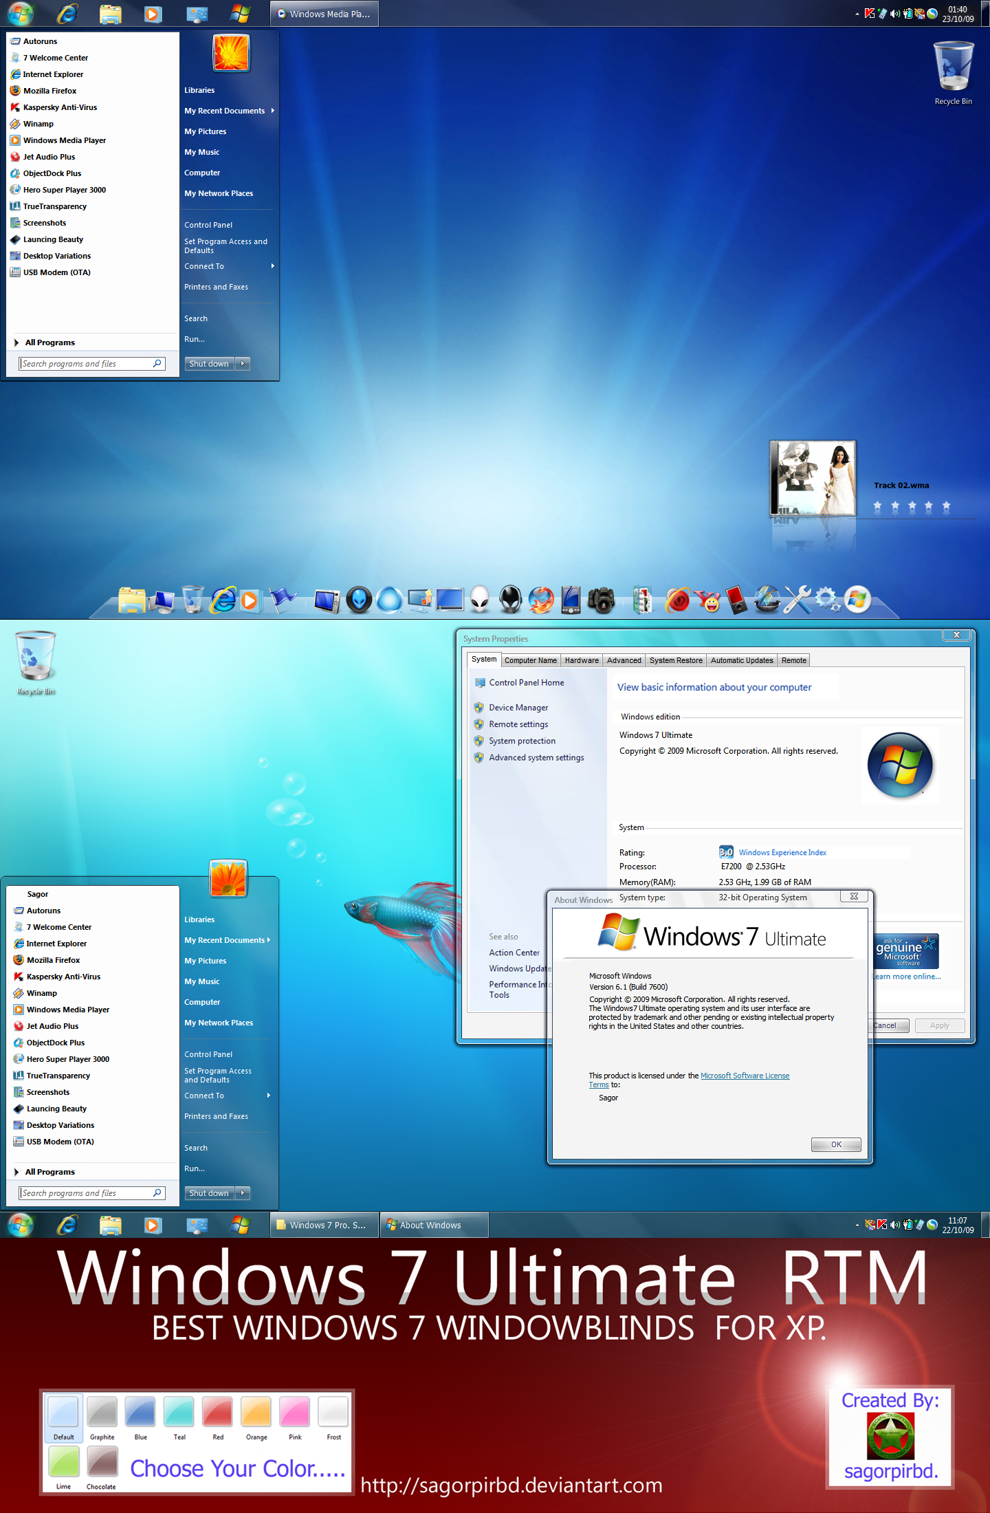Click the blue Alienware head dock icon

[359, 600]
